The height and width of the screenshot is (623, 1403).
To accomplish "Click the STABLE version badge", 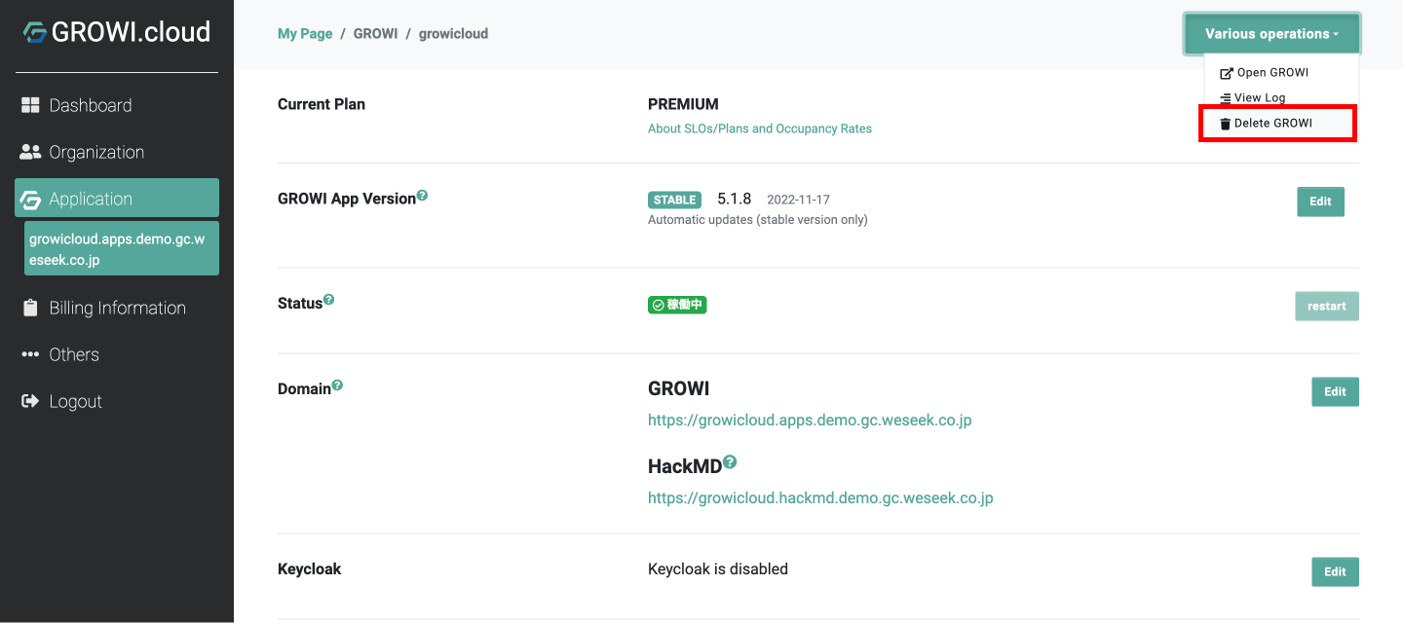I will [x=674, y=200].
